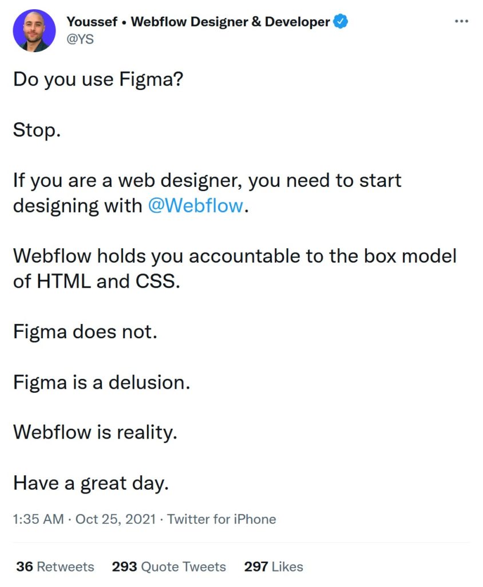View the 293 Quote Tweets list

click(169, 566)
